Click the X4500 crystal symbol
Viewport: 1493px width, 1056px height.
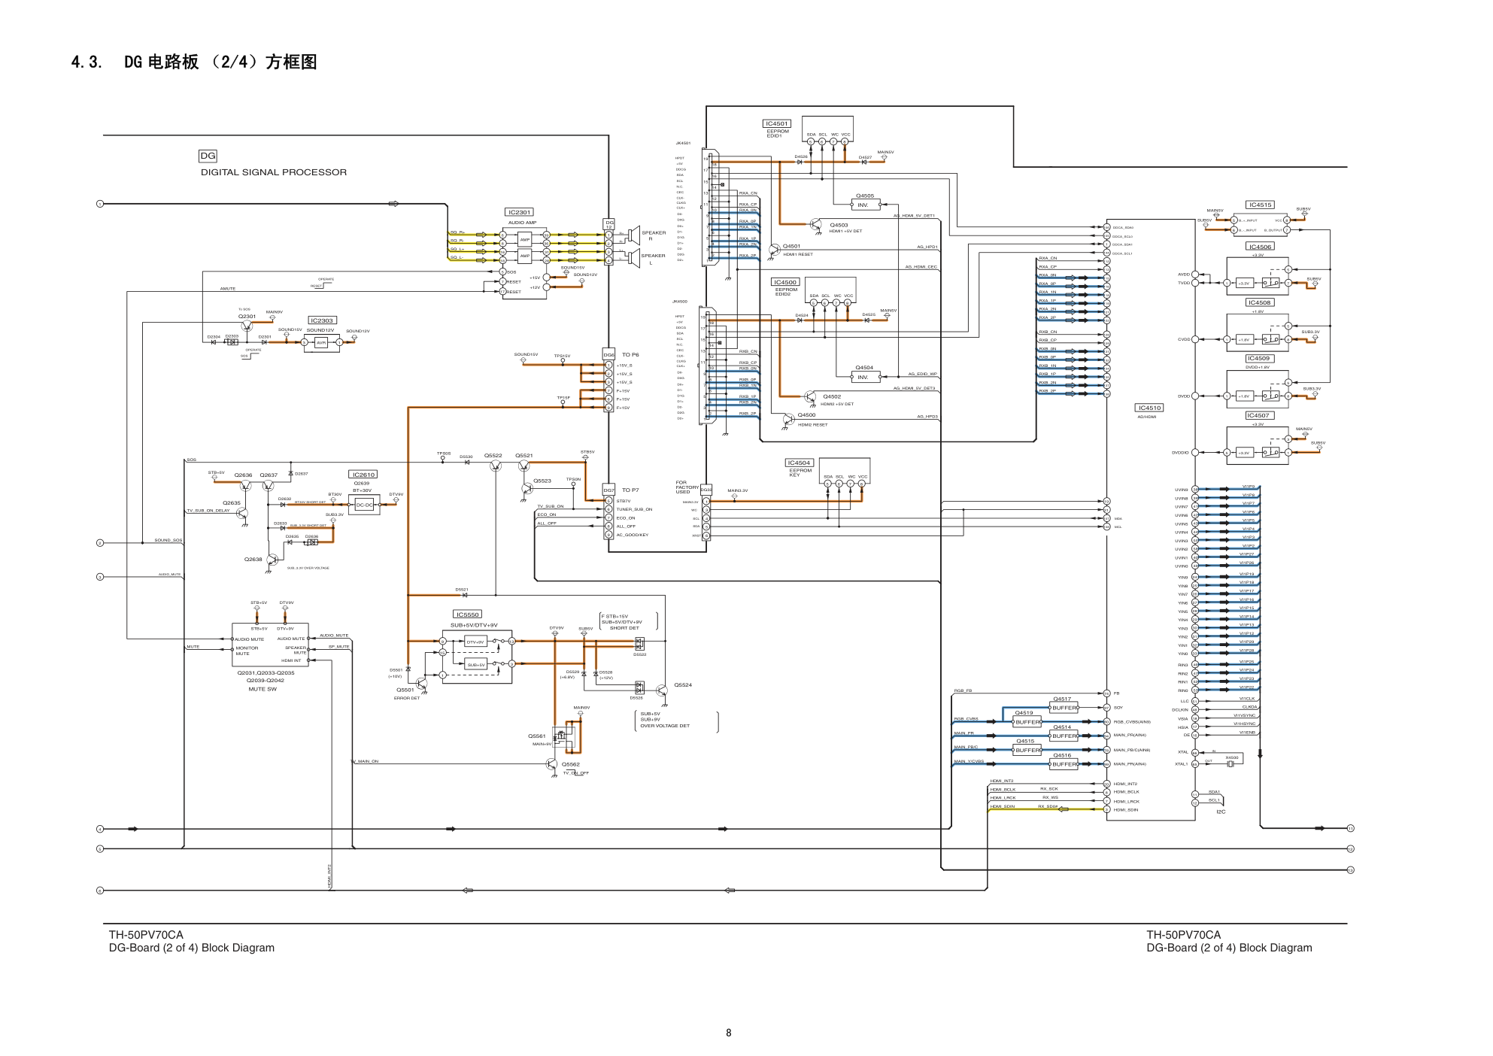click(x=1231, y=763)
